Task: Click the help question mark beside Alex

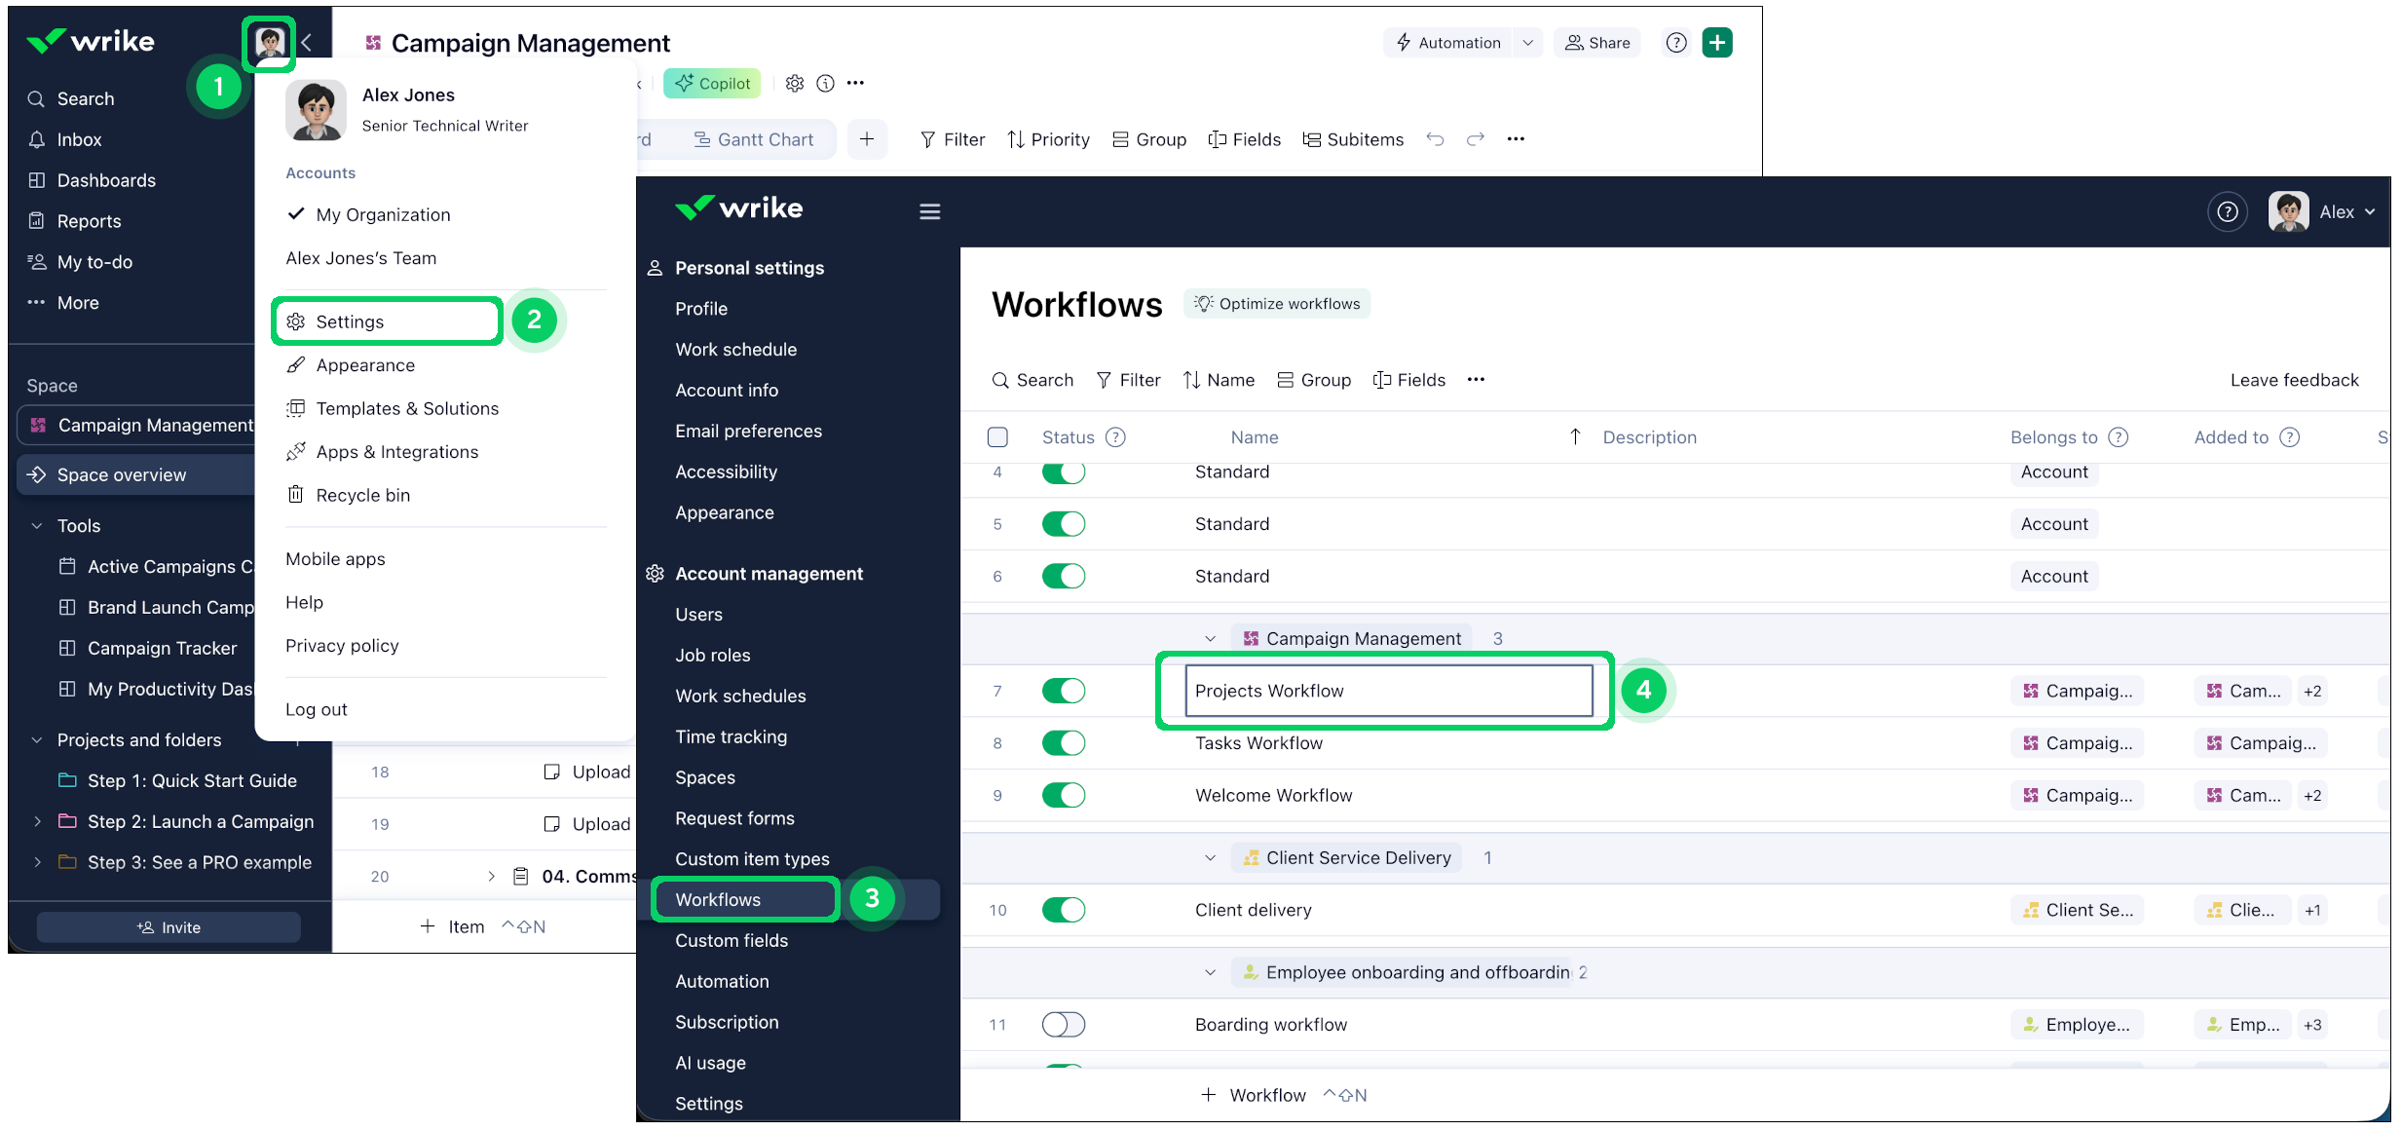Action: pyautogui.click(x=2227, y=211)
